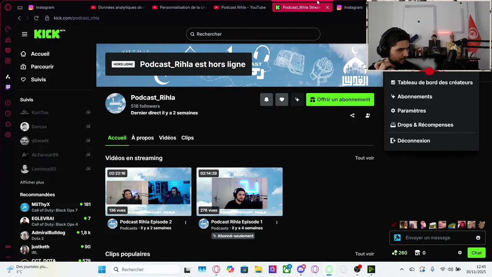The height and width of the screenshot is (277, 492).
Task: Toggle notifications for followed channel Darcss
Action: 88,127
